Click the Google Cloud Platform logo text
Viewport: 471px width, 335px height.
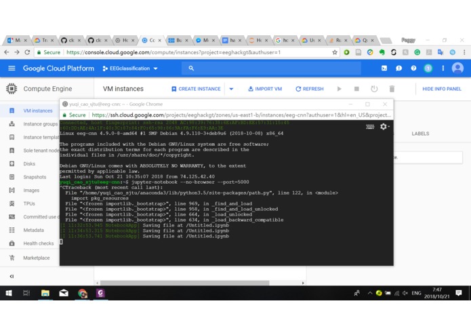pyautogui.click(x=58, y=68)
